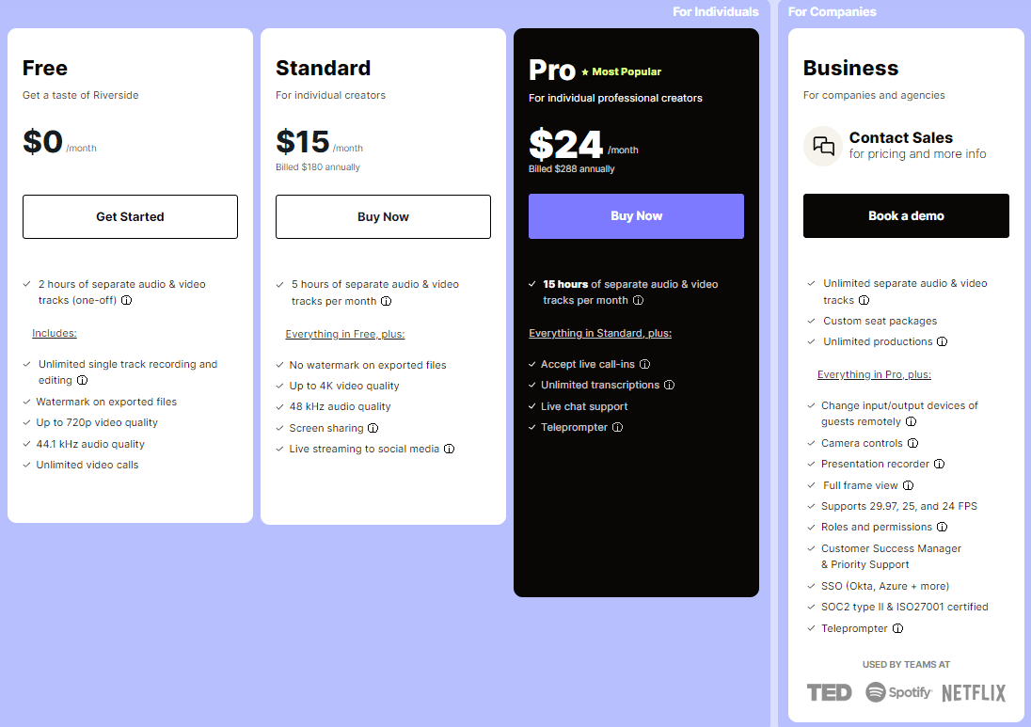The width and height of the screenshot is (1031, 727).
Task: Open info icon beside Camera controls
Action: 912,443
